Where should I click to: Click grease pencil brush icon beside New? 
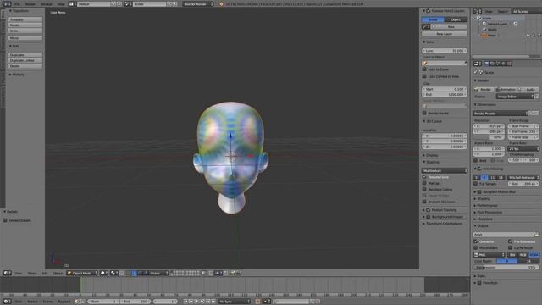425,26
